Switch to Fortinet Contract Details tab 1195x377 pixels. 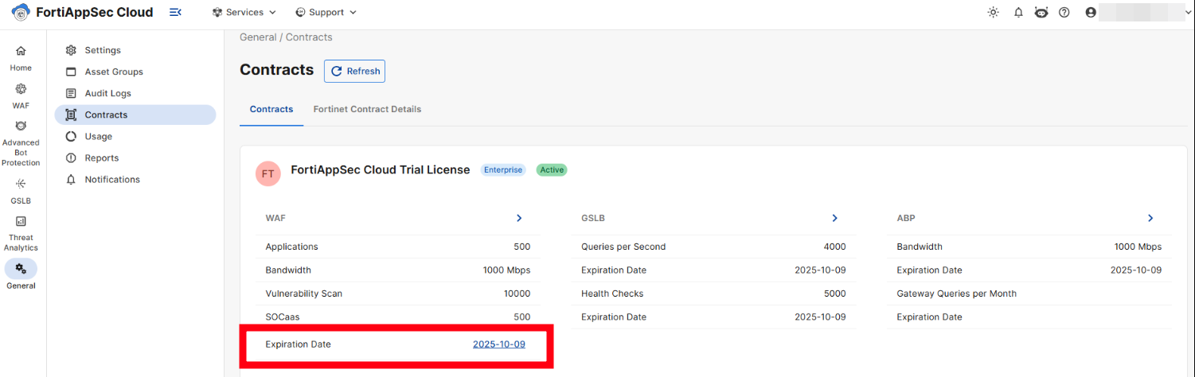tap(367, 109)
